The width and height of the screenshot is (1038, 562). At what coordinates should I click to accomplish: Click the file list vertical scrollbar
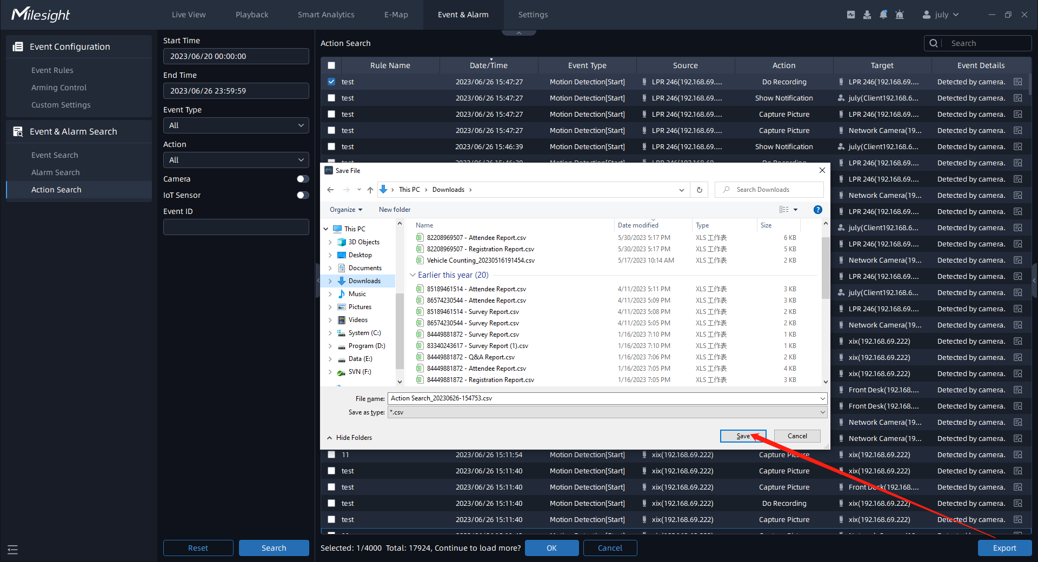pyautogui.click(x=826, y=267)
